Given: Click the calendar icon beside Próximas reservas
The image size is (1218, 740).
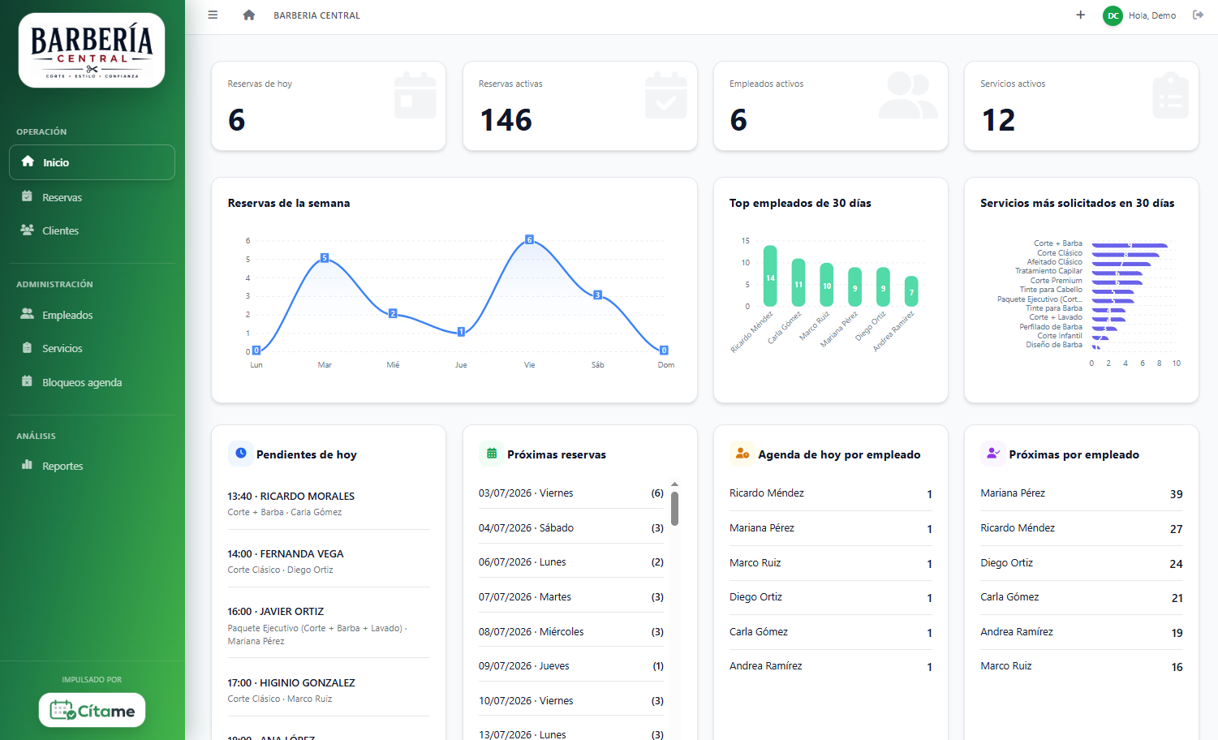Looking at the screenshot, I should click(492, 454).
